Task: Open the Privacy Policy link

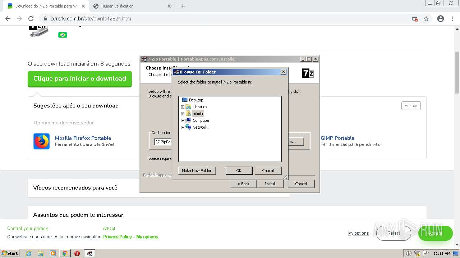Action: click(x=118, y=237)
